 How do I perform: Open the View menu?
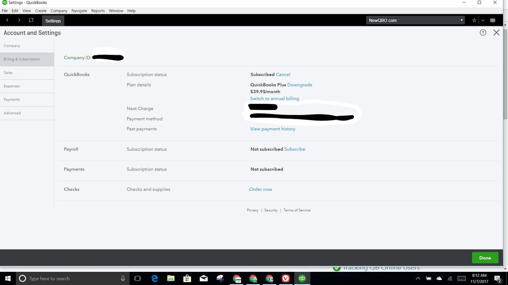click(x=26, y=11)
